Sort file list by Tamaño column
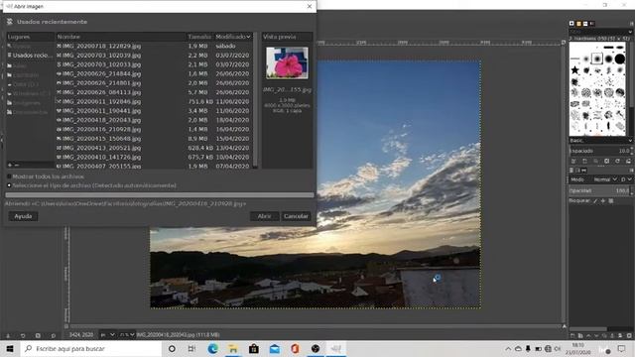This screenshot has width=635, height=357. pyautogui.click(x=199, y=37)
